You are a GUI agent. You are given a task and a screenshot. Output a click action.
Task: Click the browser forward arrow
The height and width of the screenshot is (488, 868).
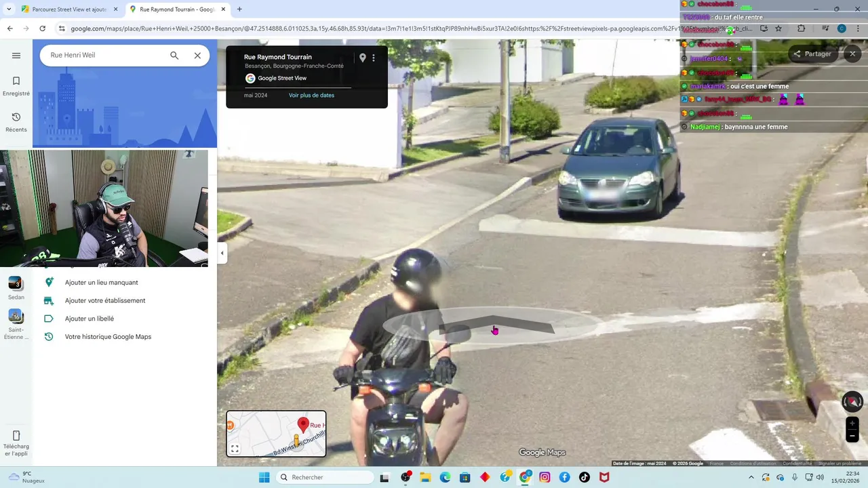(x=26, y=28)
